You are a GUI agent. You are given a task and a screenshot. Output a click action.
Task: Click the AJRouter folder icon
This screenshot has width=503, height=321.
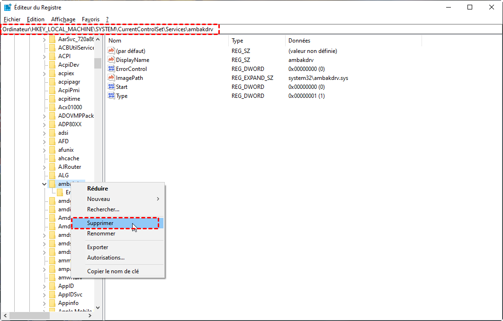[52, 167]
